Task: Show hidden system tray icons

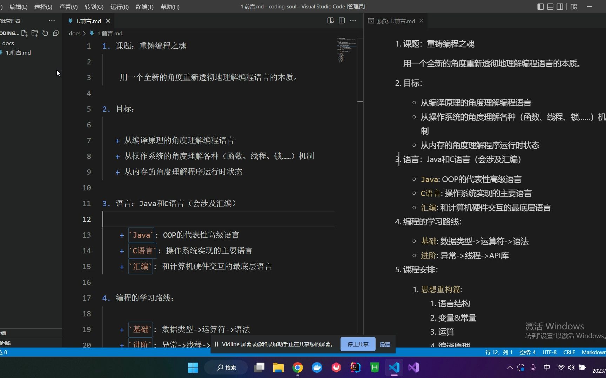Action: tap(510, 367)
